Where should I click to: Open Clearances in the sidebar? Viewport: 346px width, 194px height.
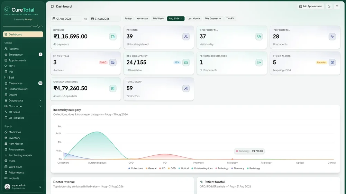pyautogui.click(x=23, y=83)
